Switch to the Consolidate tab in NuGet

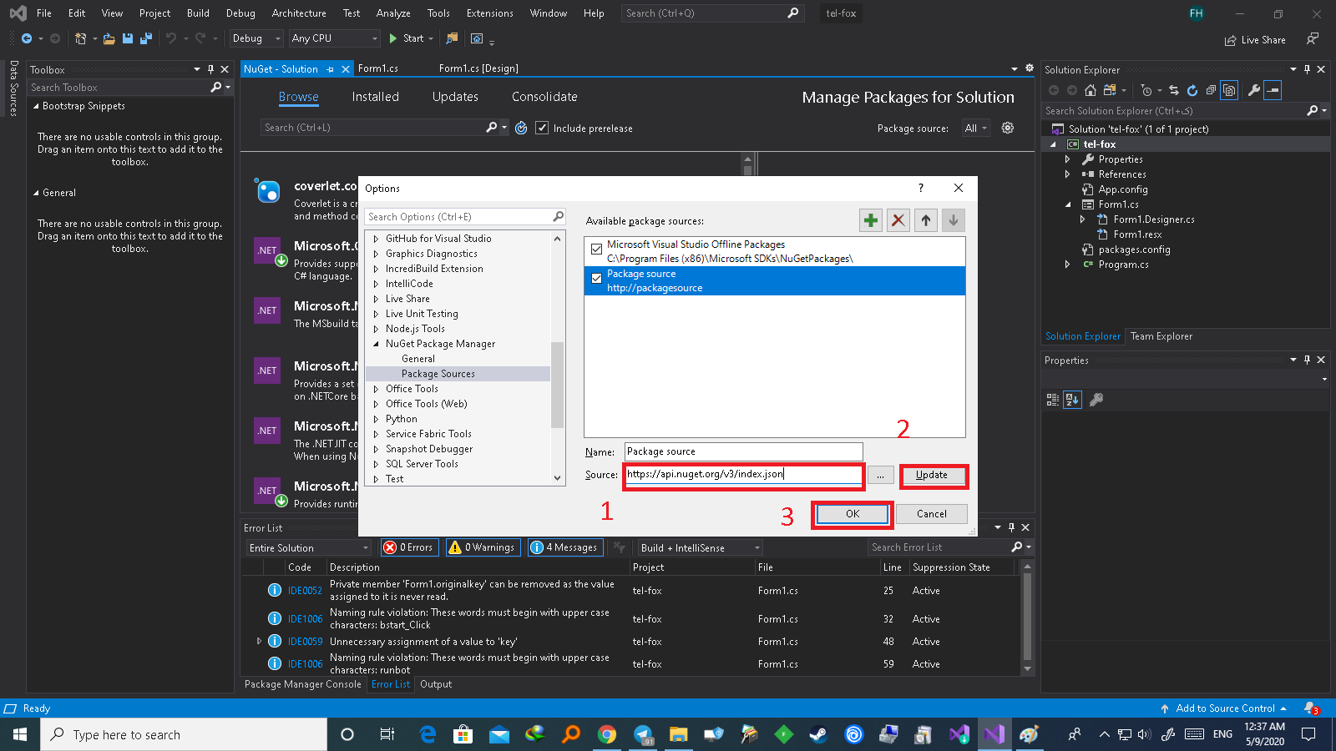point(544,97)
